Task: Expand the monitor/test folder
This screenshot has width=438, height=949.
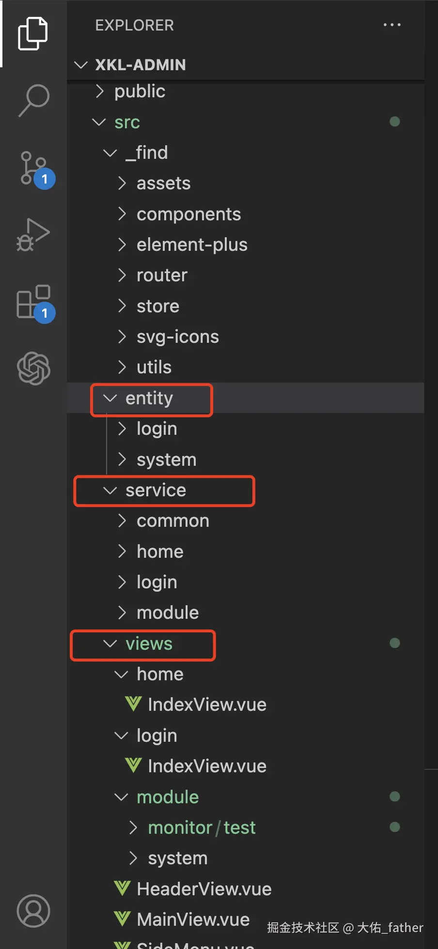Action: (201, 828)
